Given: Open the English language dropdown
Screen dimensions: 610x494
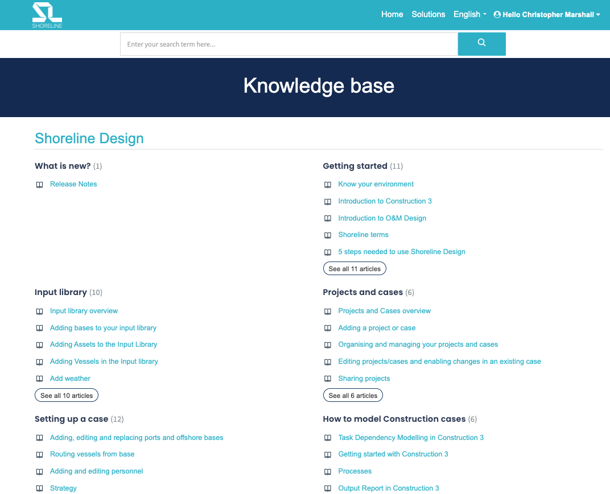Looking at the screenshot, I should (469, 14).
